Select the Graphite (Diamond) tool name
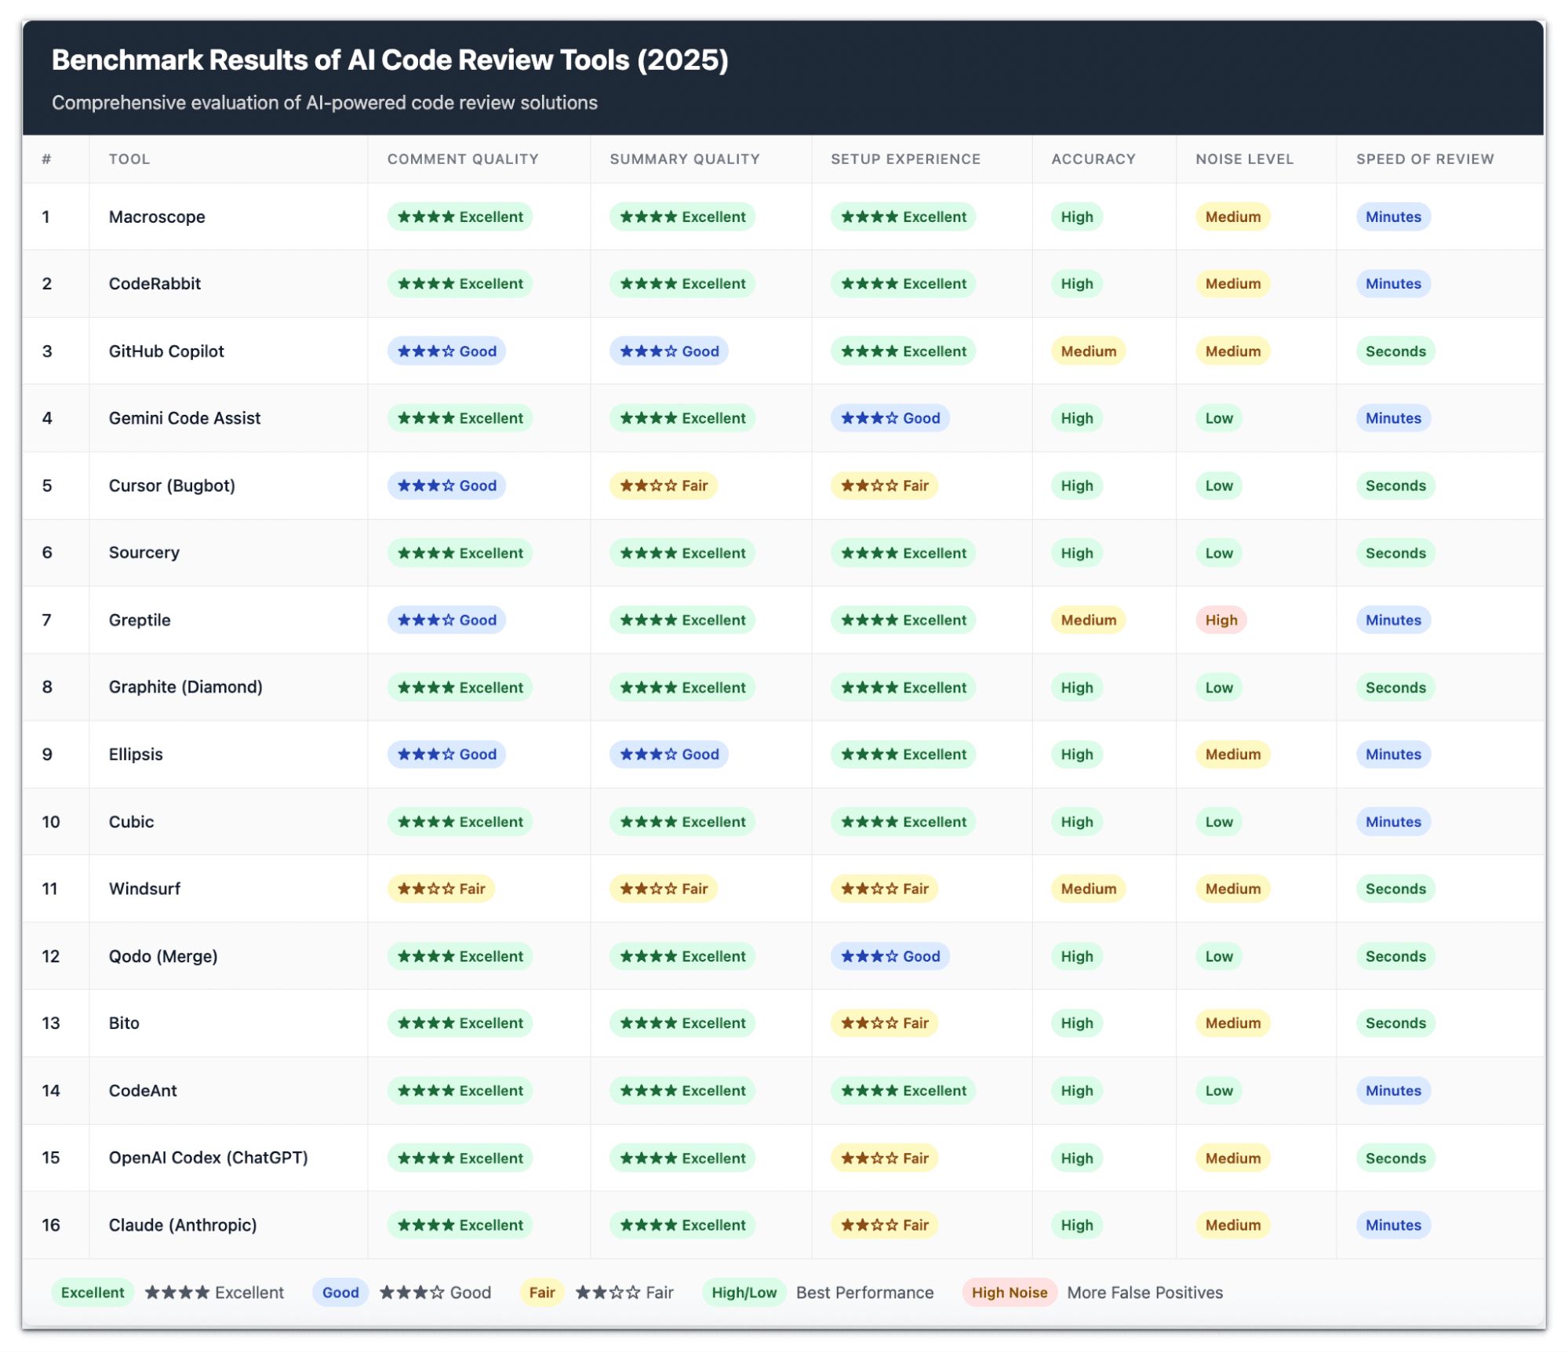Screen dimensions: 1568x1353 coord(185,687)
